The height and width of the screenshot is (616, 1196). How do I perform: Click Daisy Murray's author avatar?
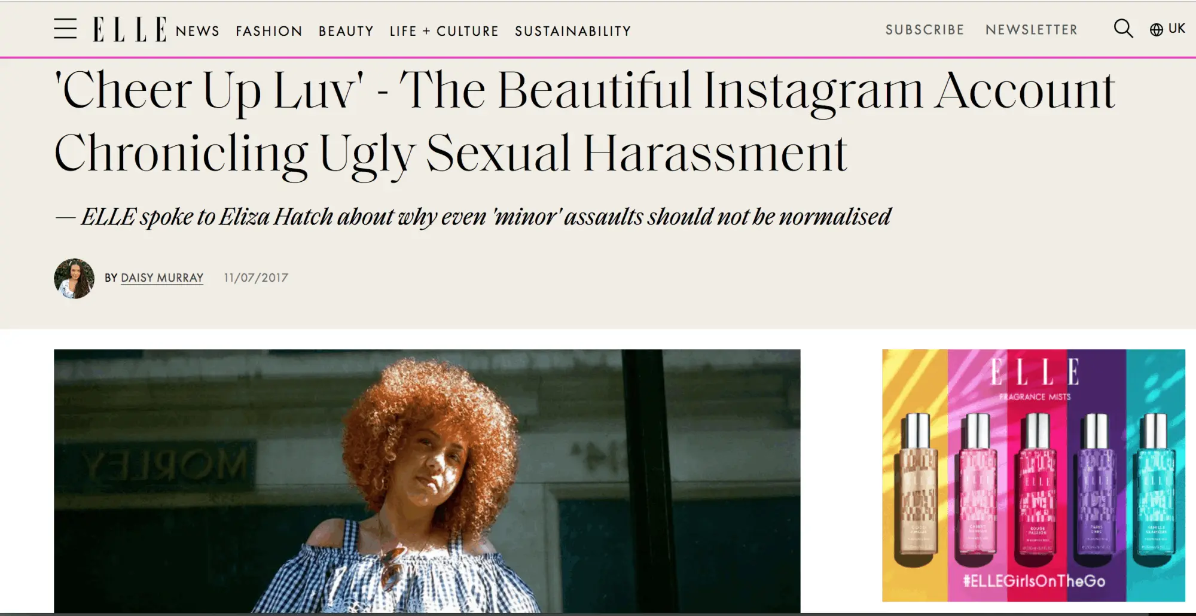(74, 279)
